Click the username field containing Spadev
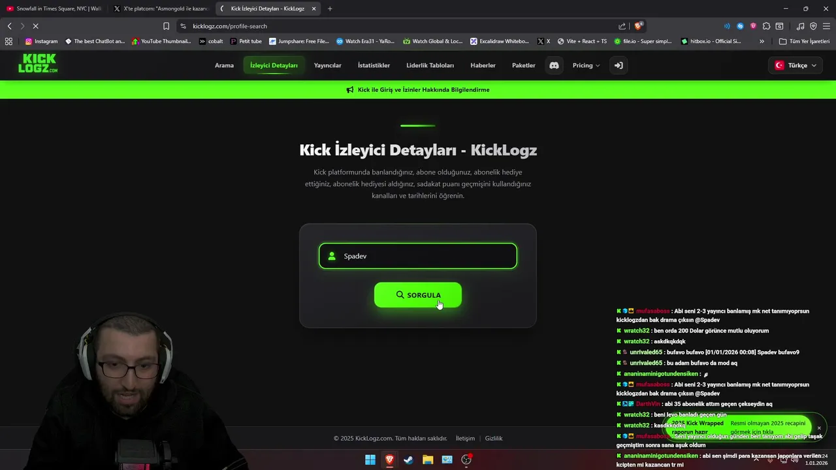Image resolution: width=836 pixels, height=470 pixels. point(418,256)
